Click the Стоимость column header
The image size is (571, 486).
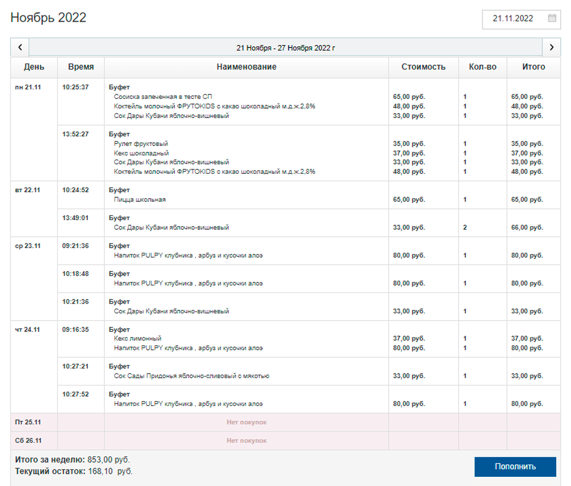(x=424, y=67)
